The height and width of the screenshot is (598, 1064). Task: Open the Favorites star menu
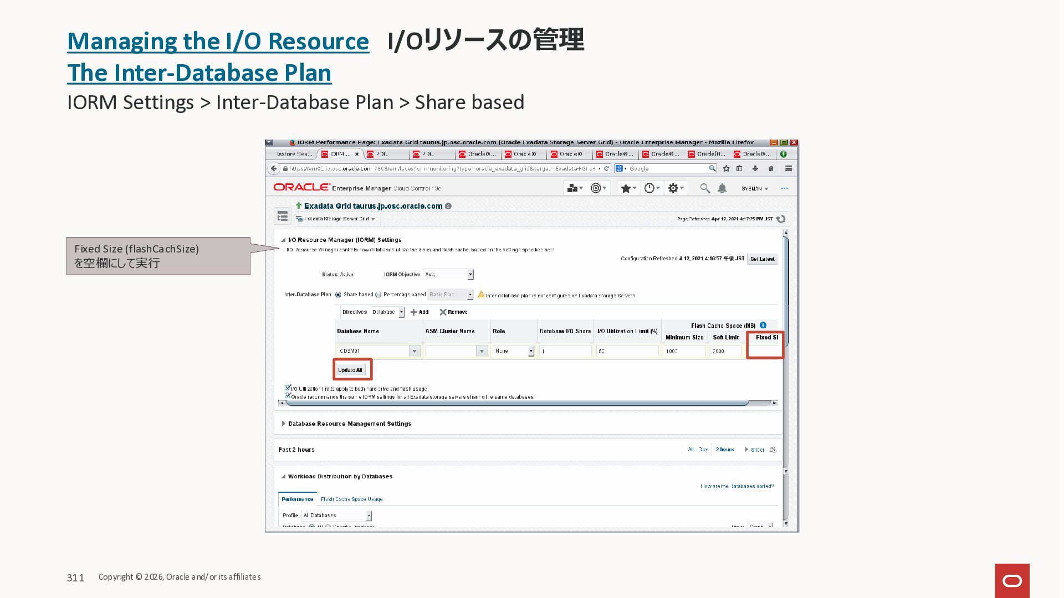click(x=627, y=188)
